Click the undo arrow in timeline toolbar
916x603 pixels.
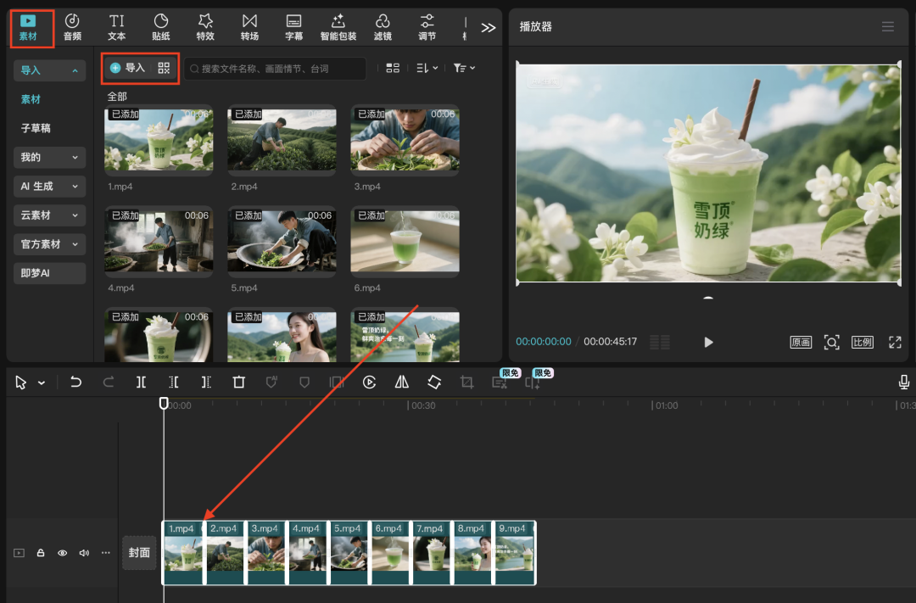click(76, 382)
